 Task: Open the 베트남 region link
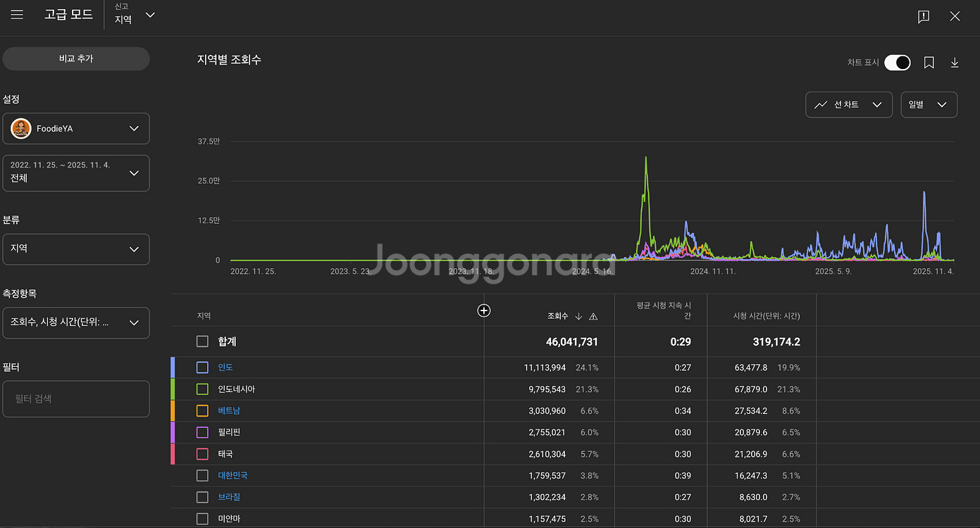229,410
